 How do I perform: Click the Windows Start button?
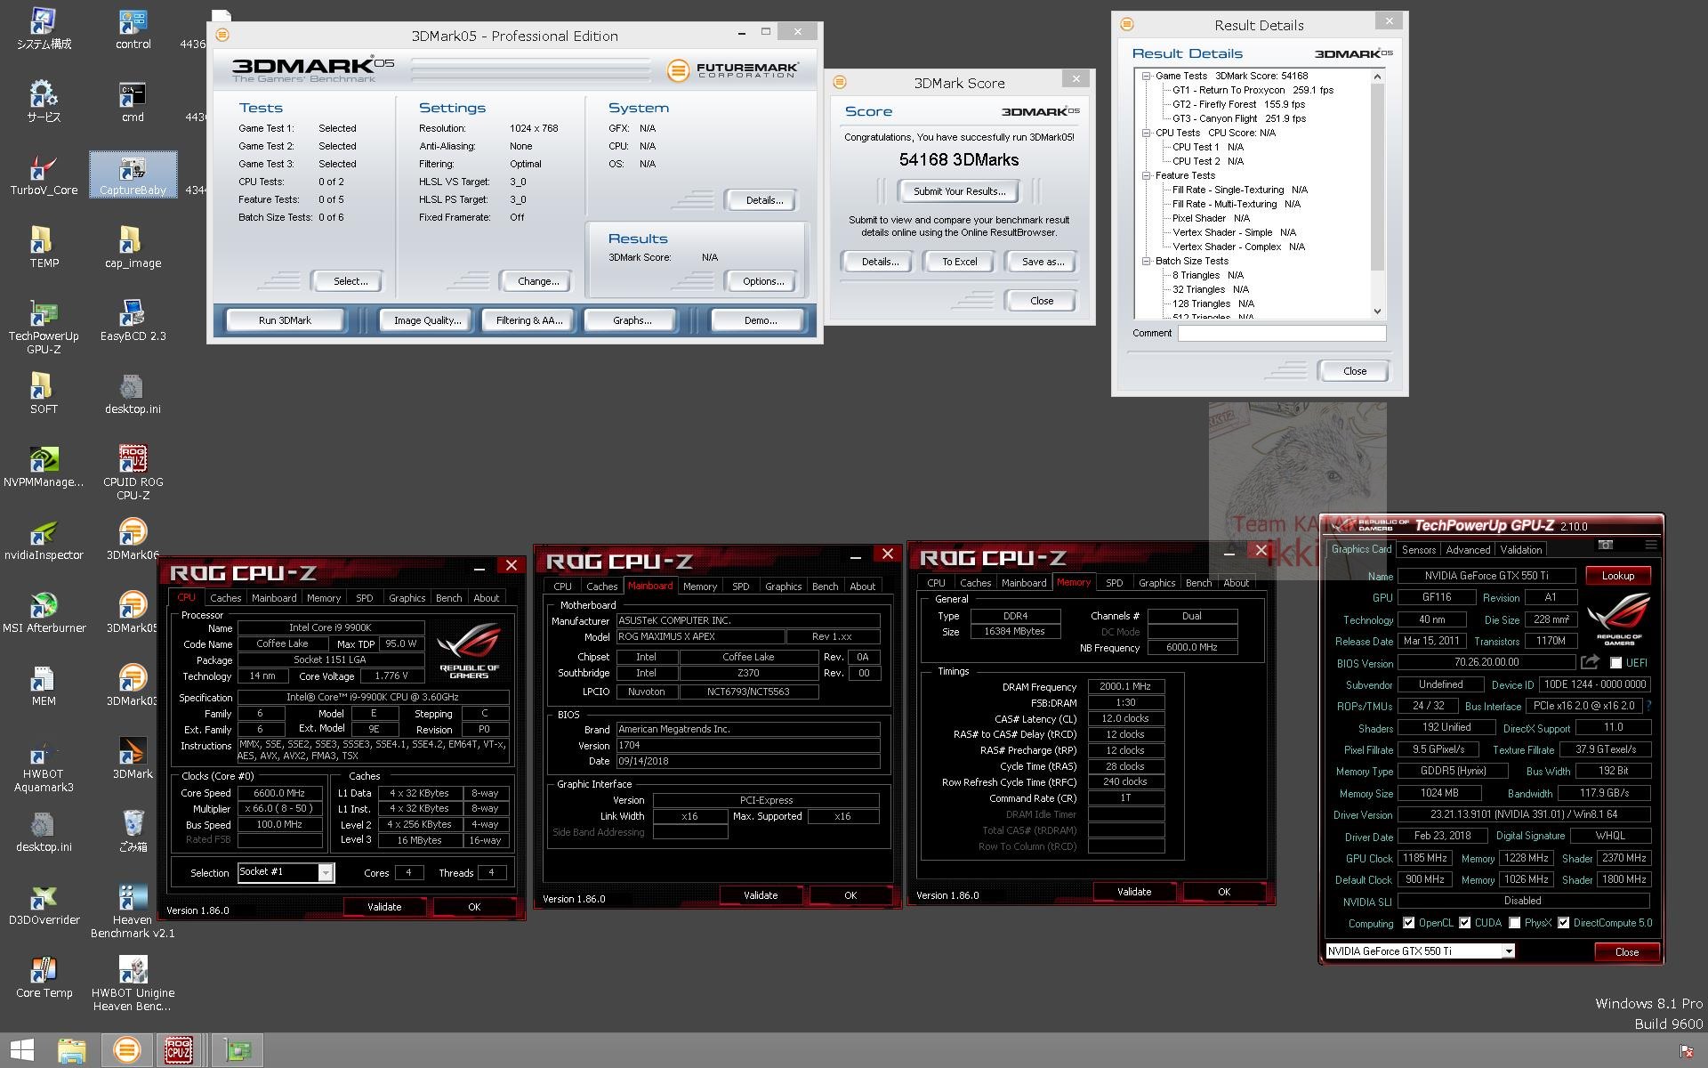(21, 1050)
